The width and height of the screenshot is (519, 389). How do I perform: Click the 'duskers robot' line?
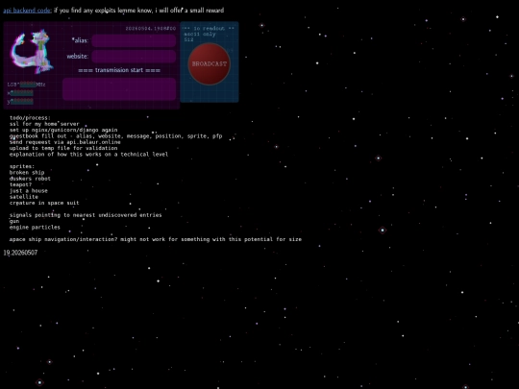30,179
